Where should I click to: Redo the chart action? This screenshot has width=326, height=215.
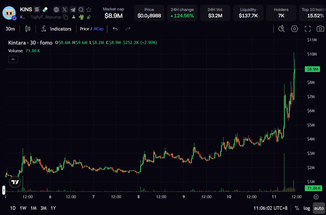click(128, 29)
